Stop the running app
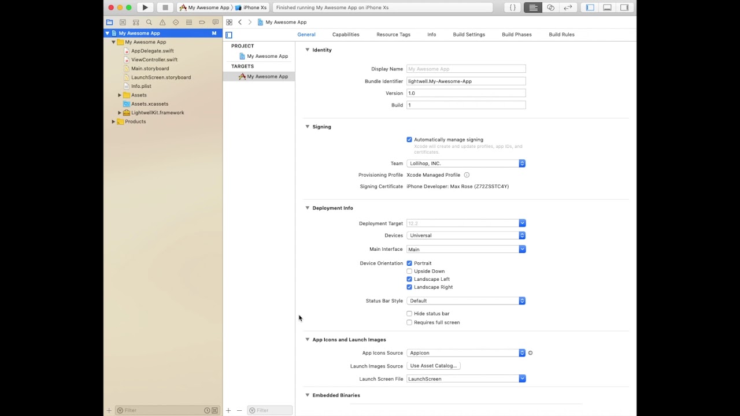Viewport: 740px width, 416px height. [165, 8]
